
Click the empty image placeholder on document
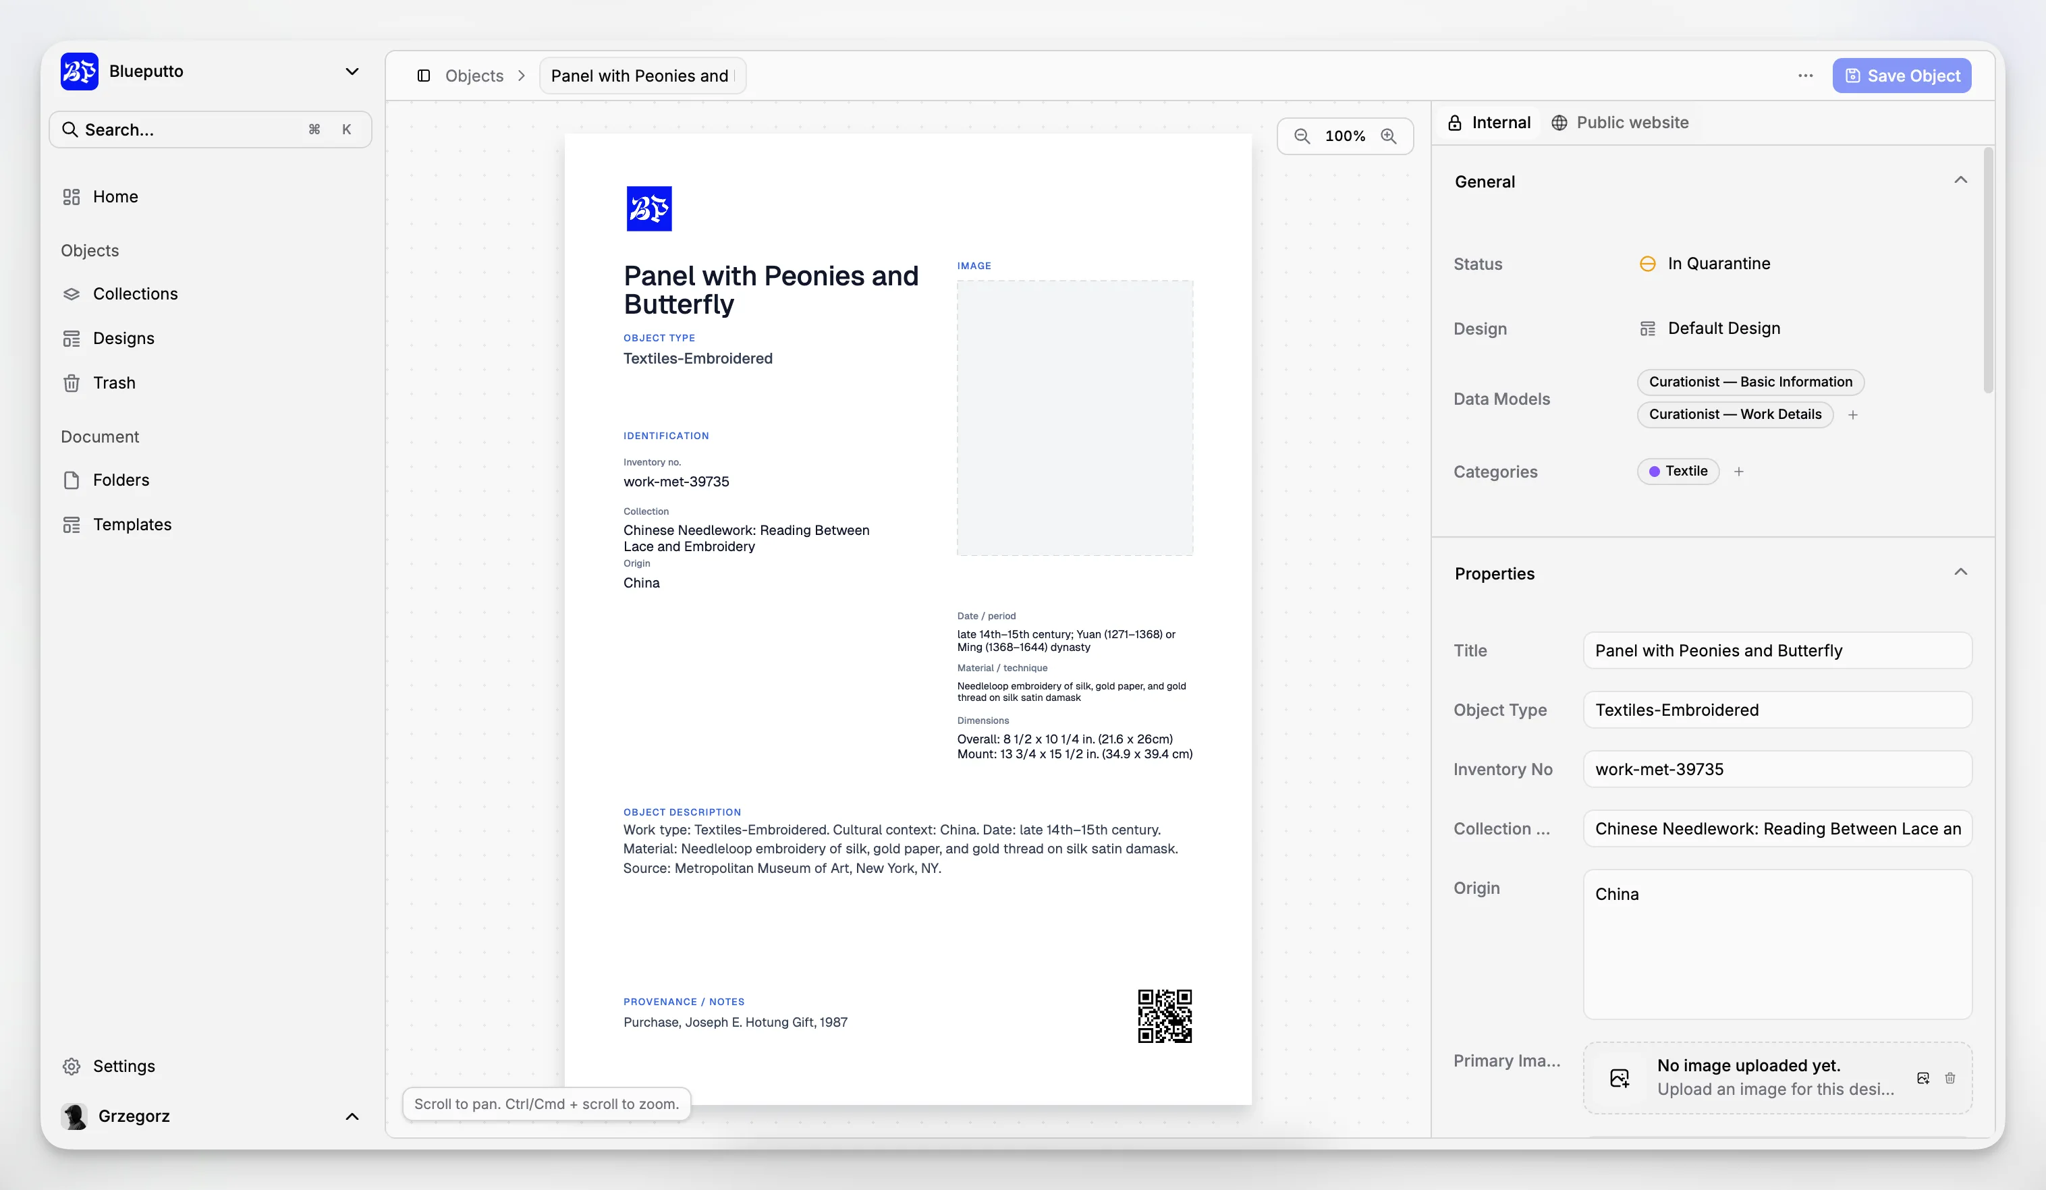(1075, 418)
